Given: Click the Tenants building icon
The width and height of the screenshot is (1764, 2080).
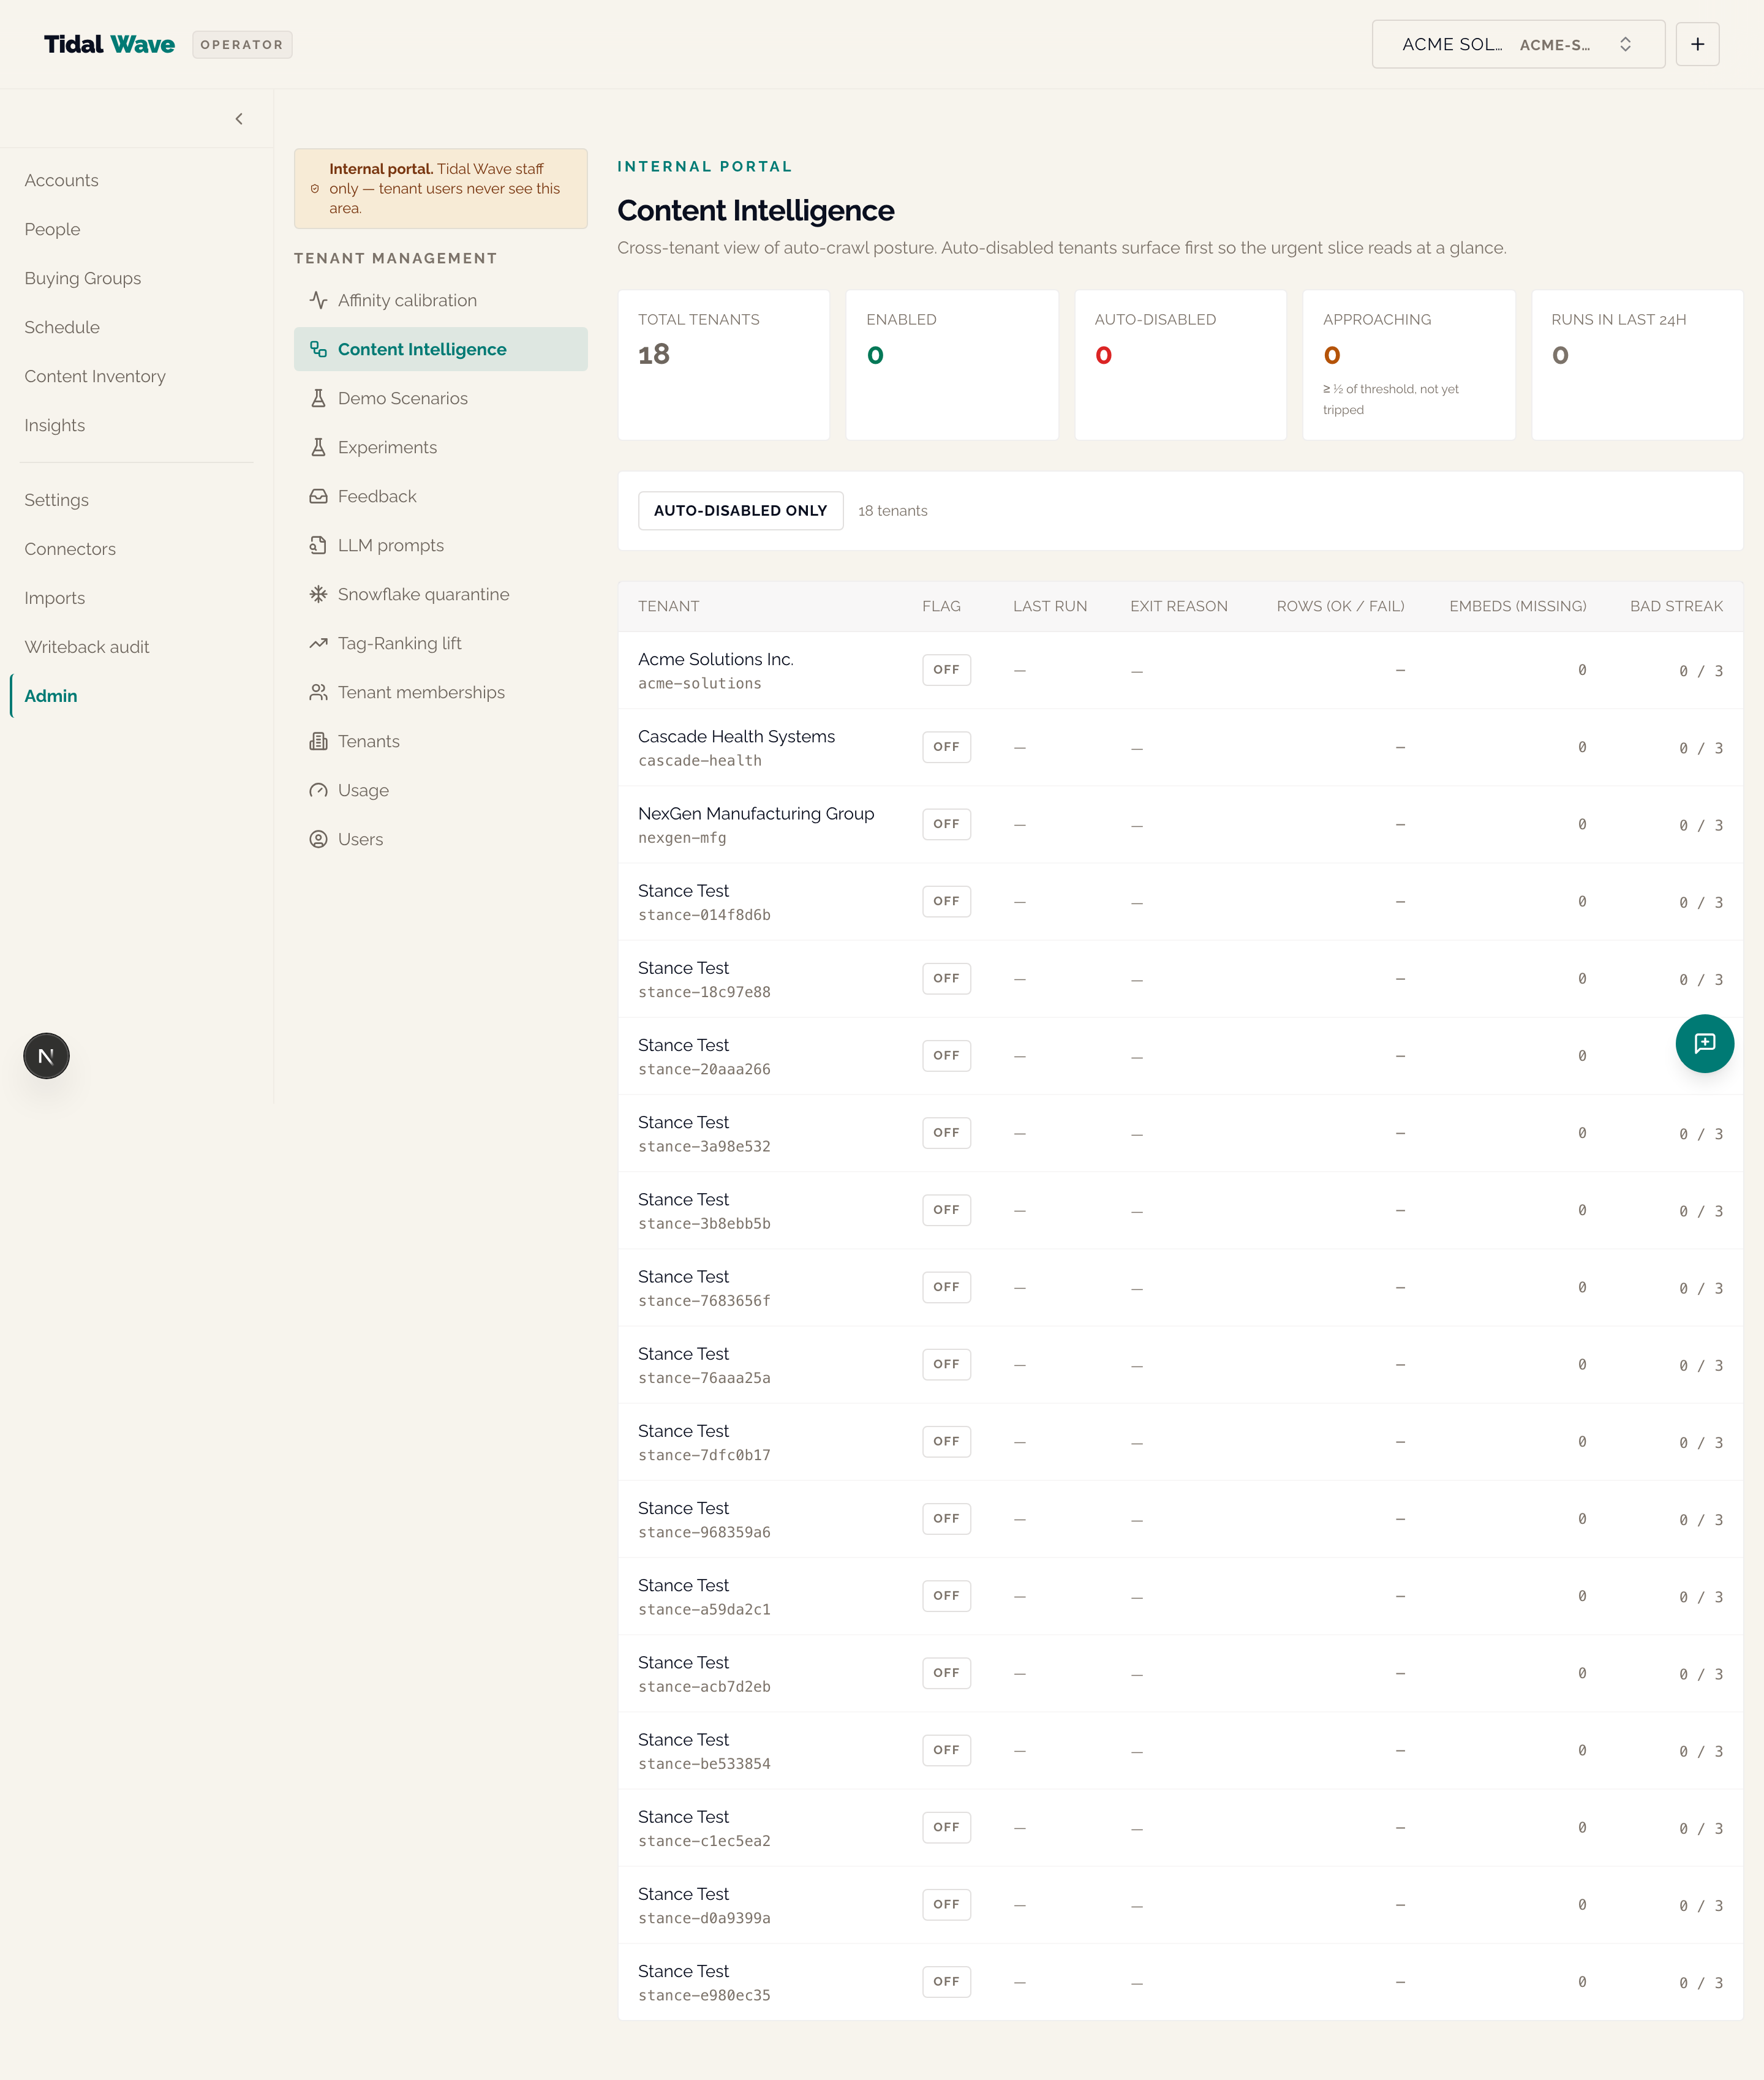Looking at the screenshot, I should (318, 741).
